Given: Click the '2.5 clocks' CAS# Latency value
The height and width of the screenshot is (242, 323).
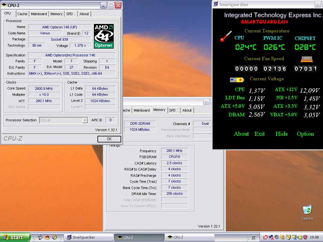Looking at the screenshot, I should point(174,163).
